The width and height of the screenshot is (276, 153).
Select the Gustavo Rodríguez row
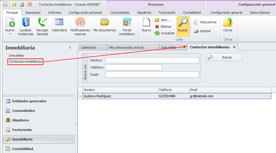pos(177,96)
